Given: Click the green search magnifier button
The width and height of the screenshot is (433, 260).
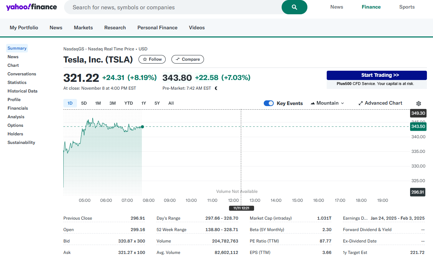Looking at the screenshot, I should pos(294,7).
